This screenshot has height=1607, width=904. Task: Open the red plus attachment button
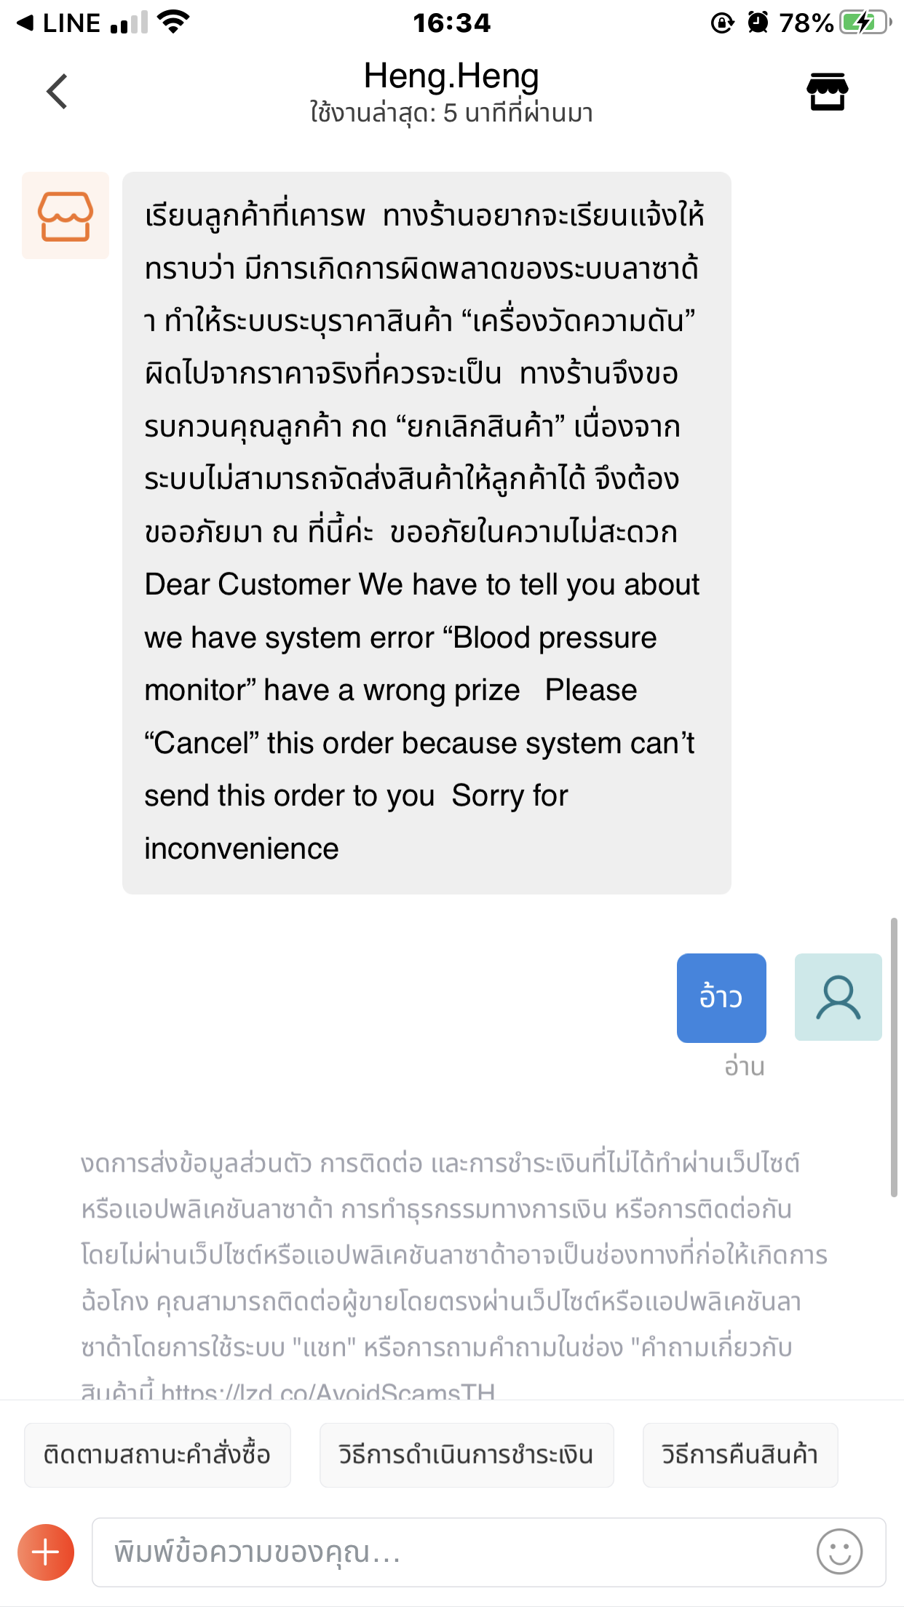(x=46, y=1552)
